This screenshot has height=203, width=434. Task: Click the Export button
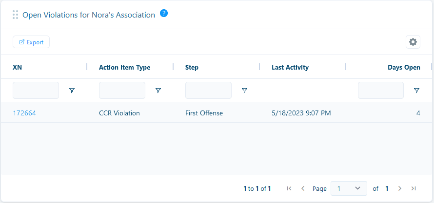tap(31, 42)
